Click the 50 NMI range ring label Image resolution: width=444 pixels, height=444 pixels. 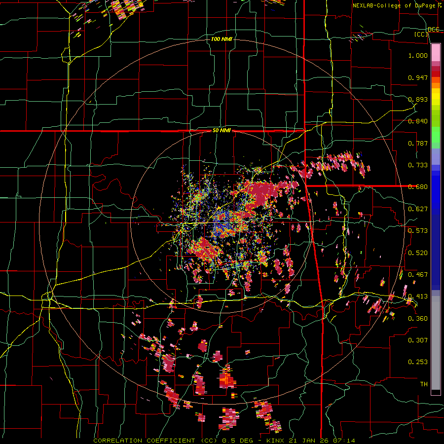[x=222, y=131]
